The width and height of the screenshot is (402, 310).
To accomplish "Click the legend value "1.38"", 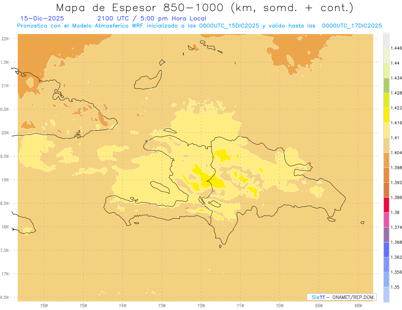I will coord(395,212).
